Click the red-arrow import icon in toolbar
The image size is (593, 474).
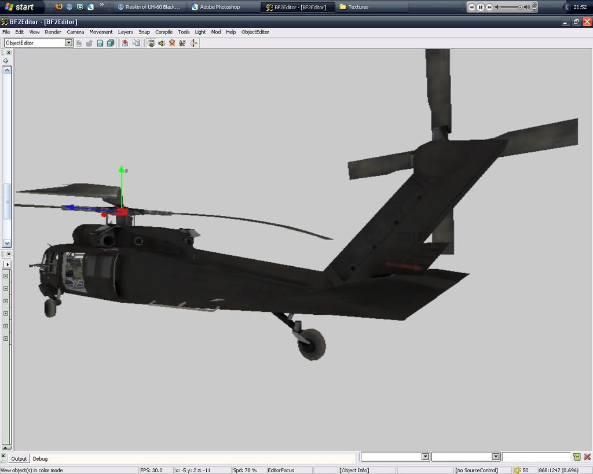click(x=125, y=43)
